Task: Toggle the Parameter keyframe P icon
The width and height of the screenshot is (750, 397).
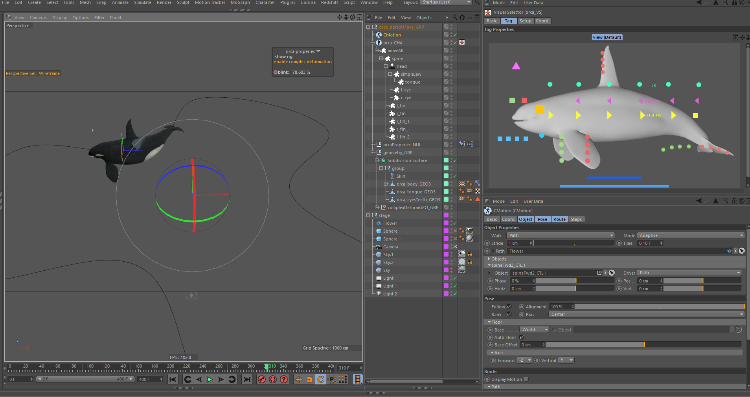Action: (x=332, y=379)
